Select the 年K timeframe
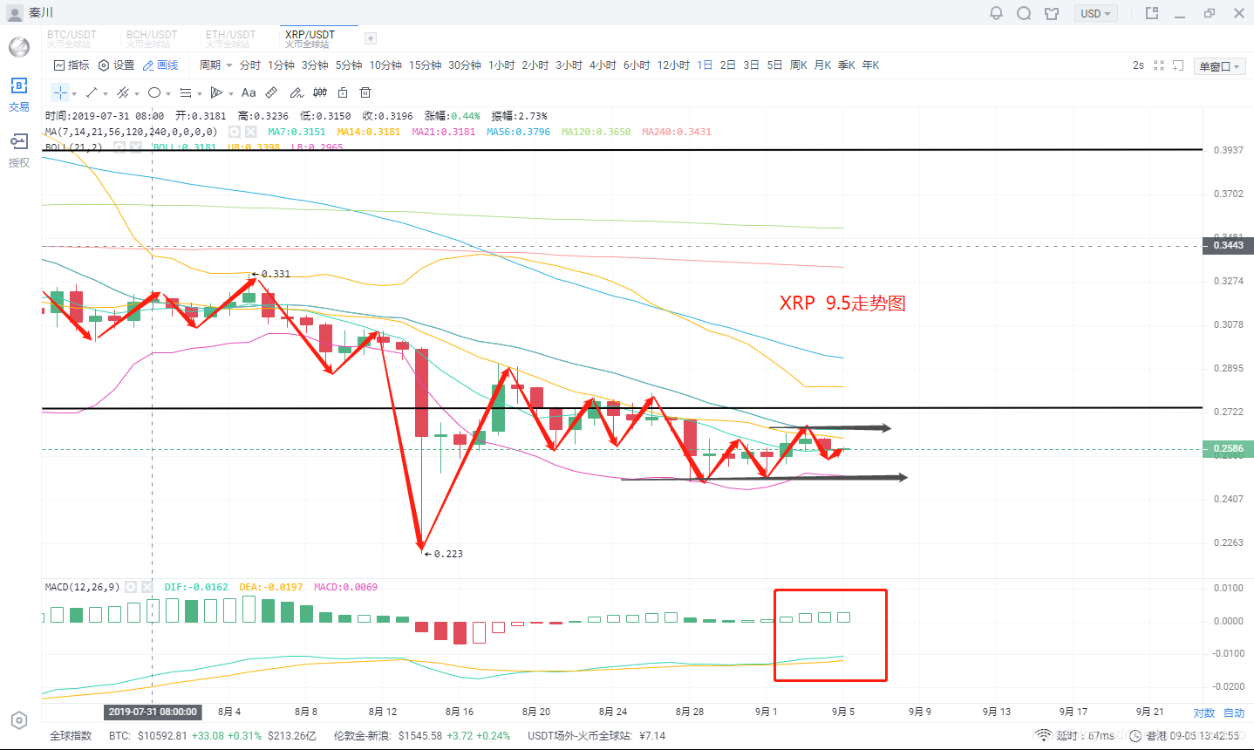The width and height of the screenshot is (1254, 750). pos(870,65)
